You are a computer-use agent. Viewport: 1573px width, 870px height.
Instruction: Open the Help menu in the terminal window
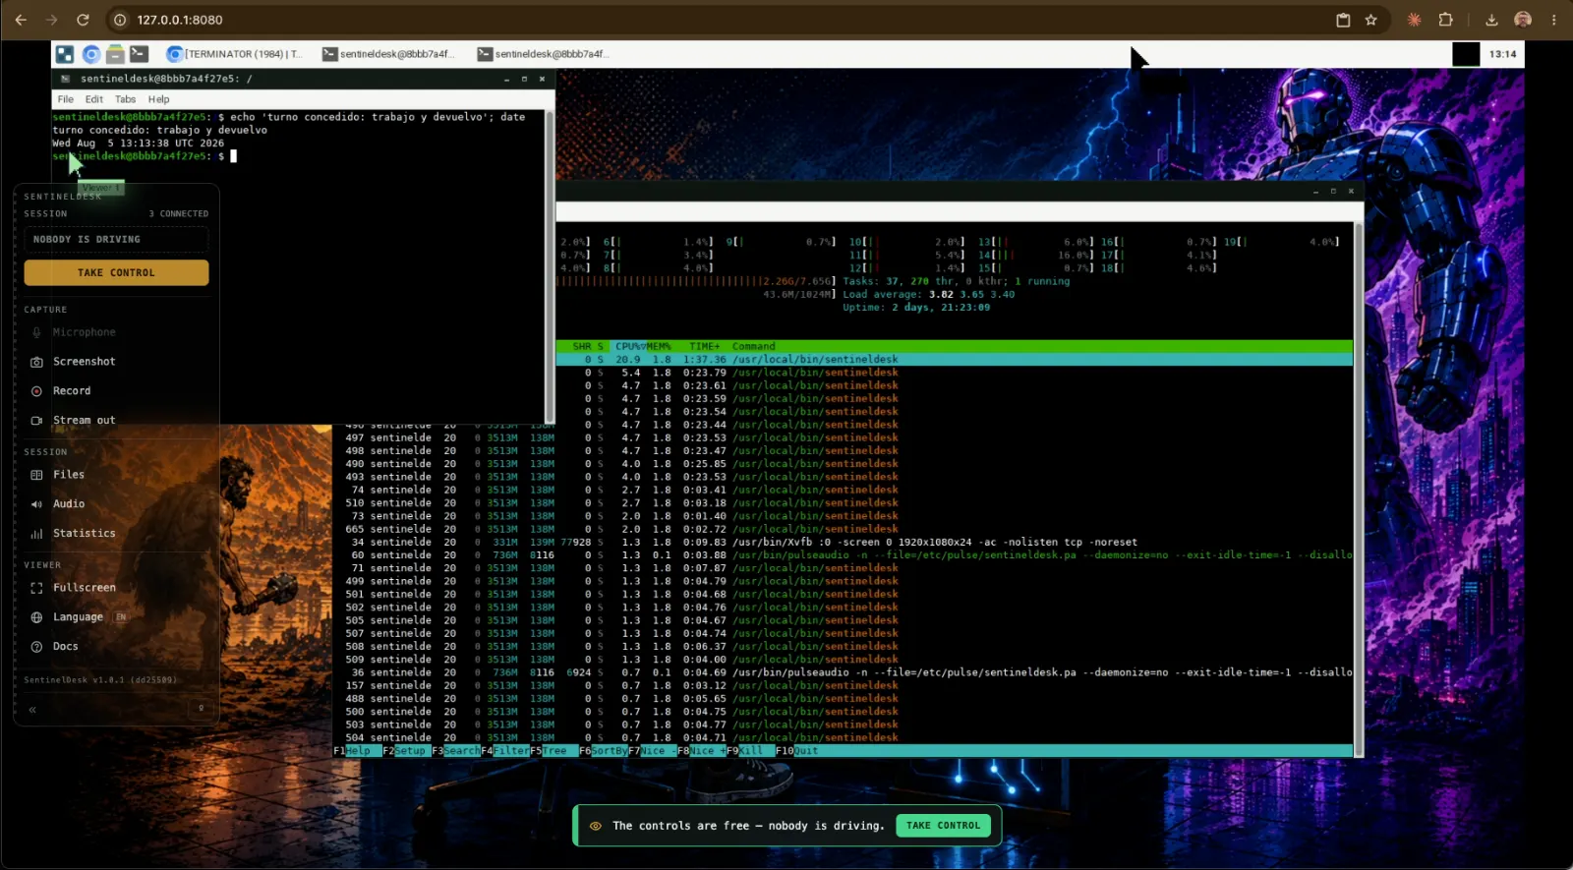pos(159,99)
